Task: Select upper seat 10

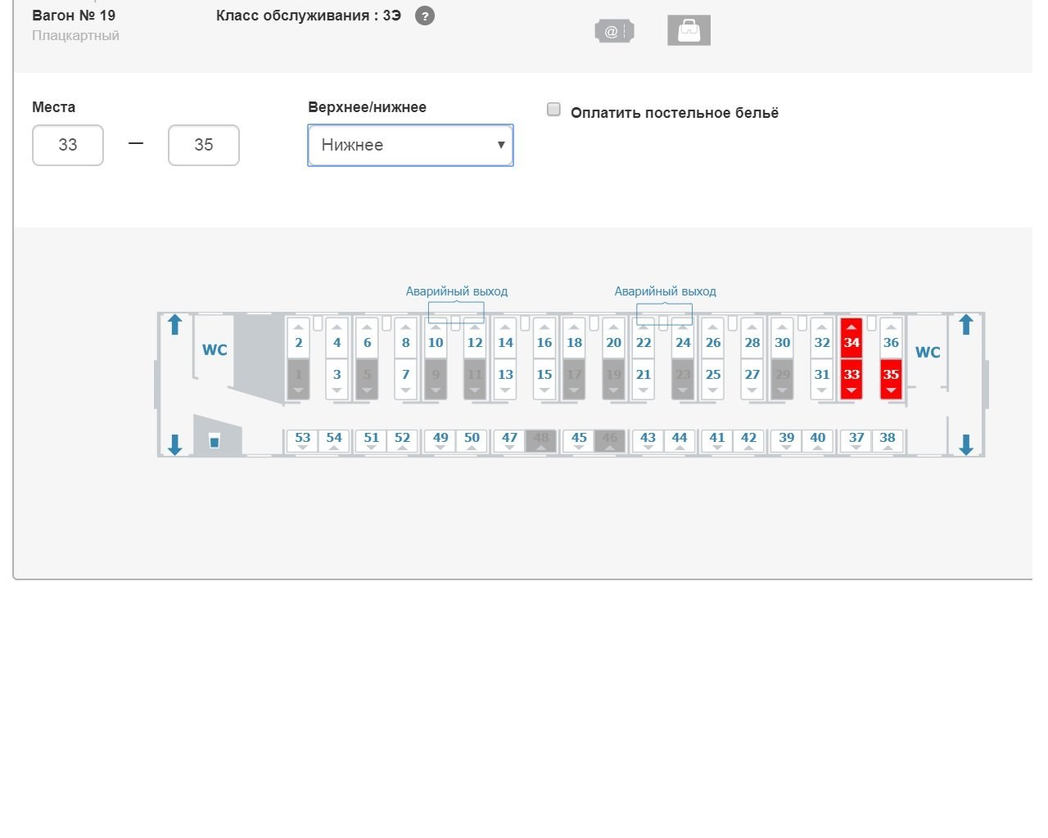Action: click(436, 339)
